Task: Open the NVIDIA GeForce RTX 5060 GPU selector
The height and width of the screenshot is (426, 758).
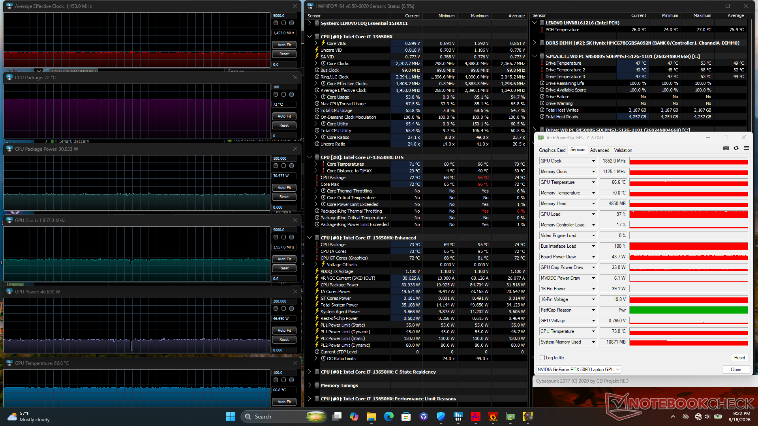Action: (x=578, y=370)
